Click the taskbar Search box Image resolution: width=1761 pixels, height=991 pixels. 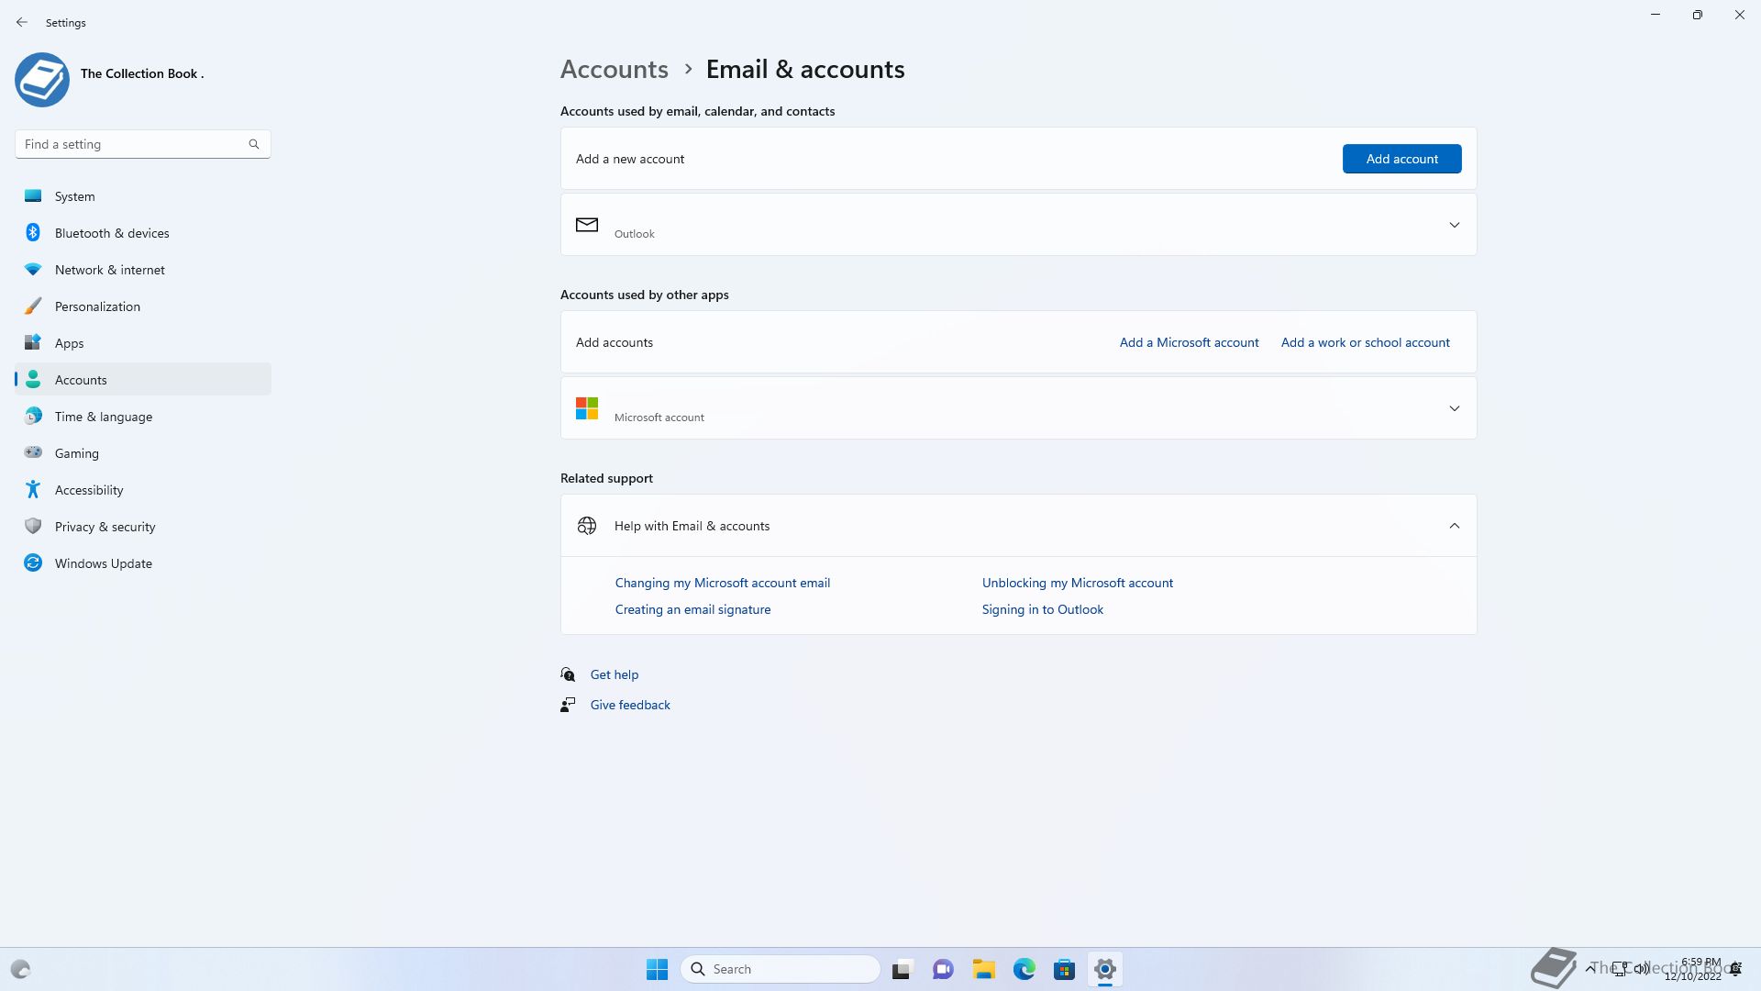point(781,969)
